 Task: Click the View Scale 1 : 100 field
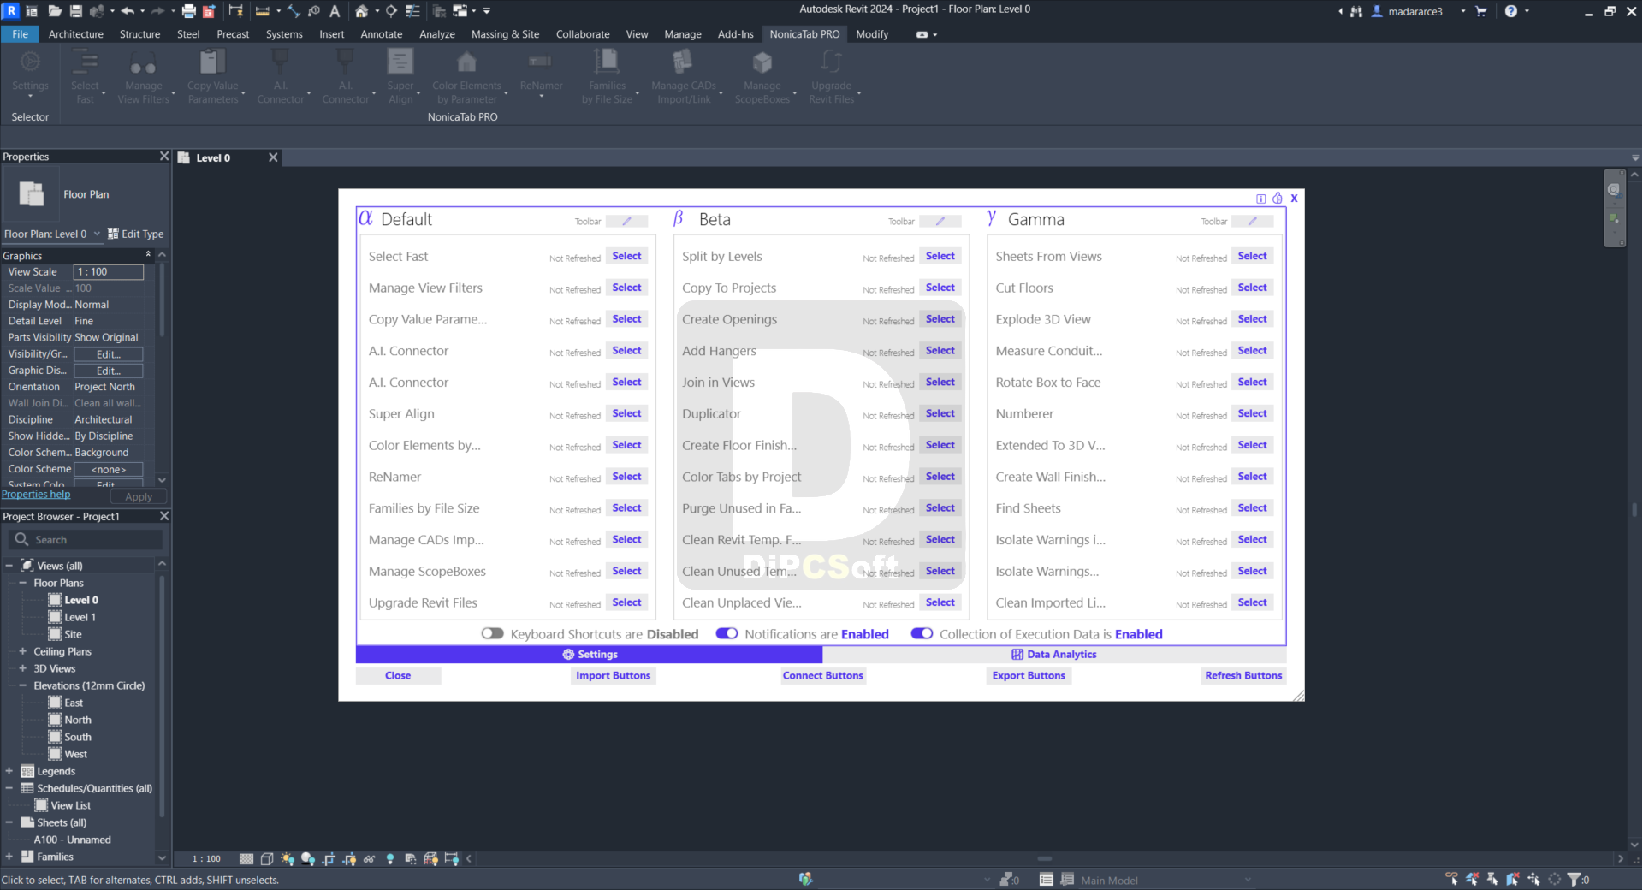click(x=109, y=271)
